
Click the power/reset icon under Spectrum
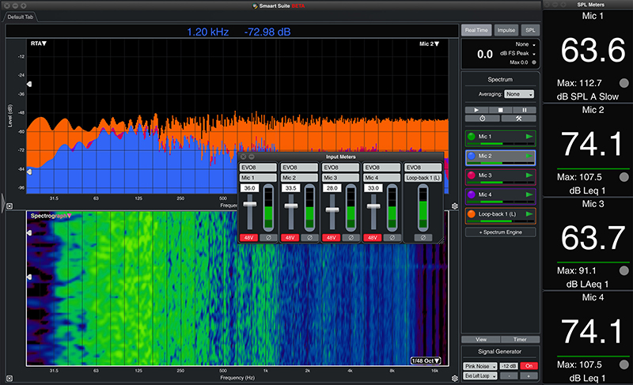click(482, 119)
